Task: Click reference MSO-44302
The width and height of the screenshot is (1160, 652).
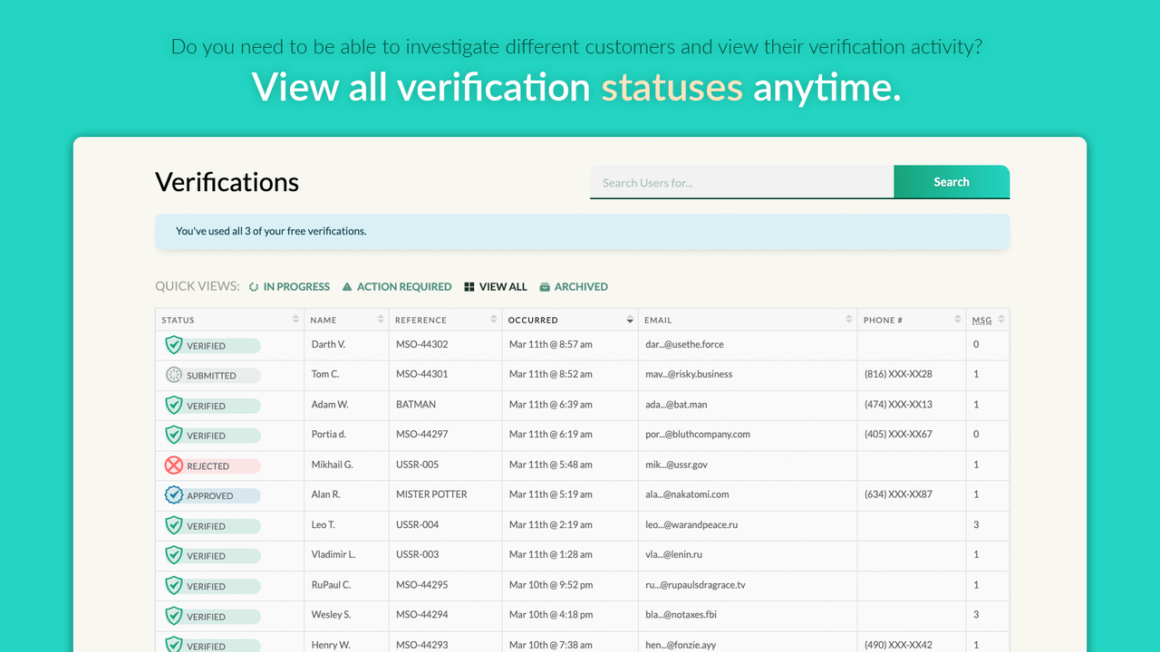Action: pyautogui.click(x=422, y=344)
